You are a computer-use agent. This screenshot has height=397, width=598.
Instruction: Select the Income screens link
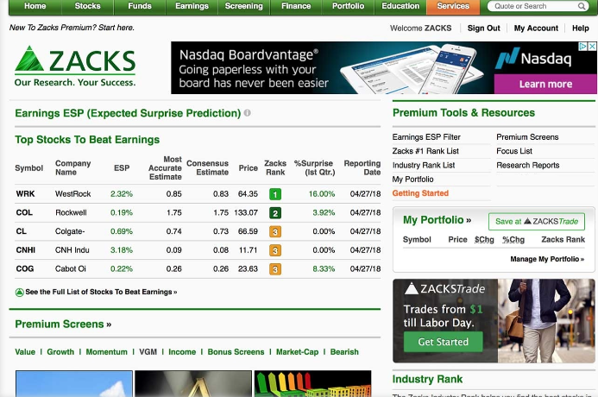(182, 351)
